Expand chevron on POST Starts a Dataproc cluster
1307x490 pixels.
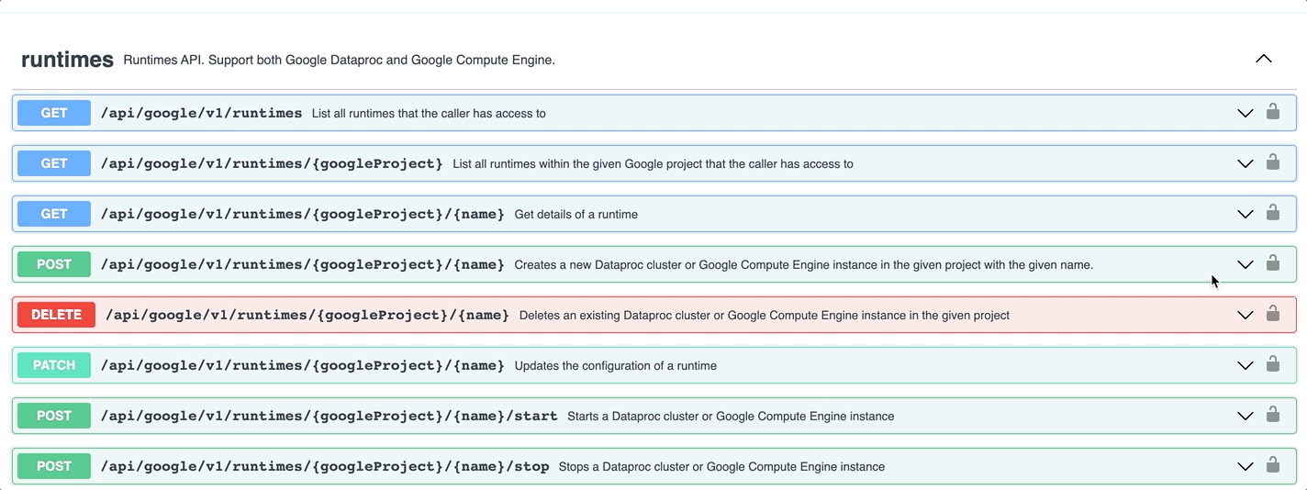(1245, 417)
